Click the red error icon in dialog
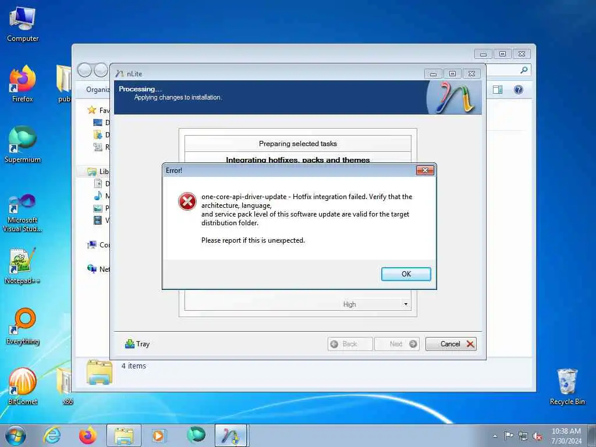This screenshot has width=596, height=447. pyautogui.click(x=187, y=201)
